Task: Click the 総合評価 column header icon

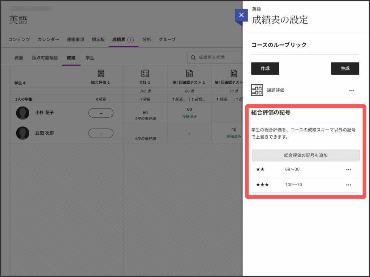Action: coord(101,73)
